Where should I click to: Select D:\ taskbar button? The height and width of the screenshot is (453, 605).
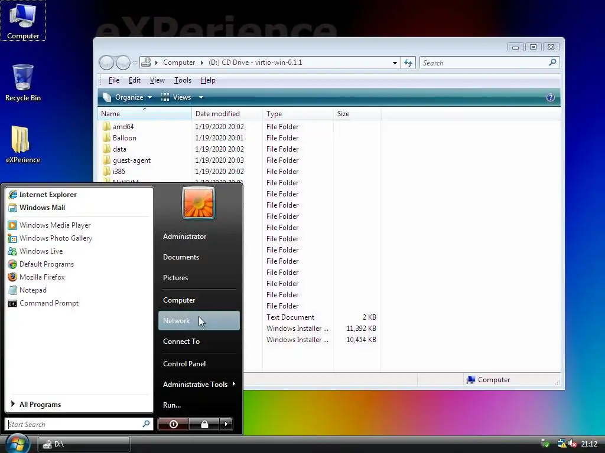tap(84, 444)
